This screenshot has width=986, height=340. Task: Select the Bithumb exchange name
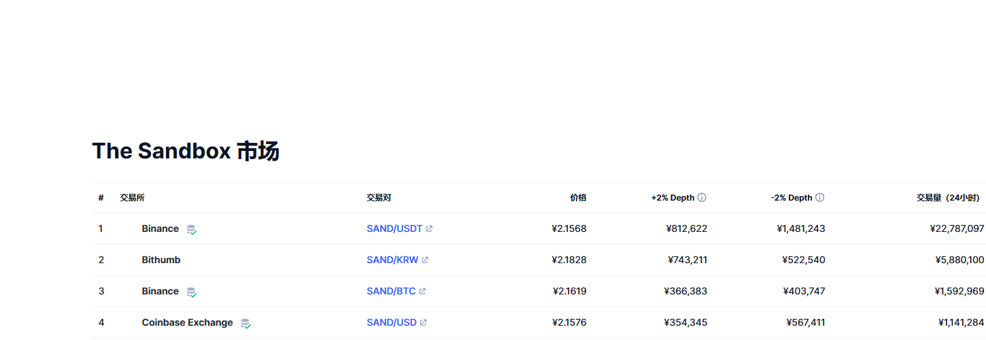pyautogui.click(x=161, y=260)
